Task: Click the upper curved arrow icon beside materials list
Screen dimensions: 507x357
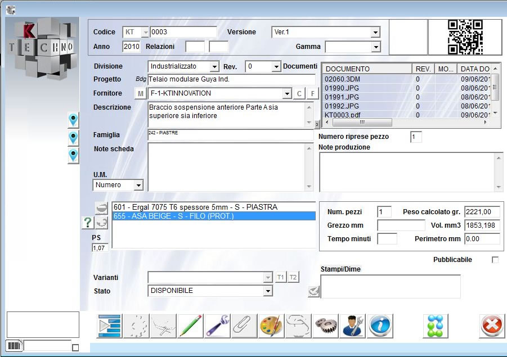Action: 101,209
